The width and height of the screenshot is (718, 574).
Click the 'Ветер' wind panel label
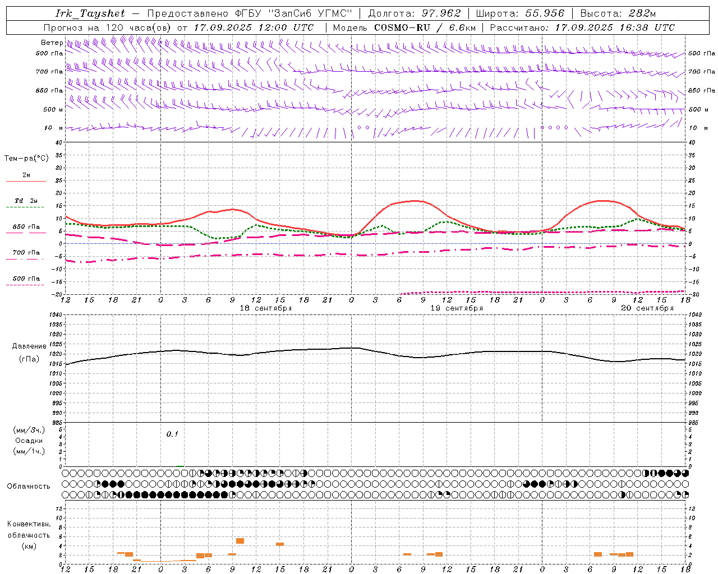(52, 43)
